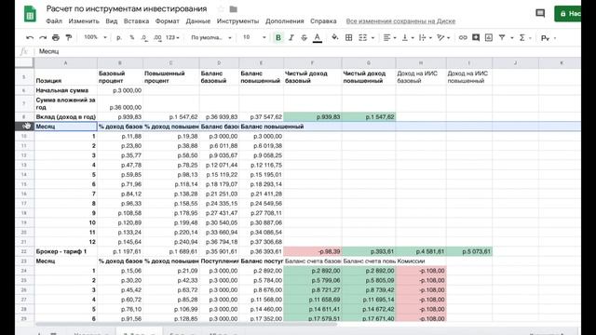Format as percent with the % button

click(132, 37)
